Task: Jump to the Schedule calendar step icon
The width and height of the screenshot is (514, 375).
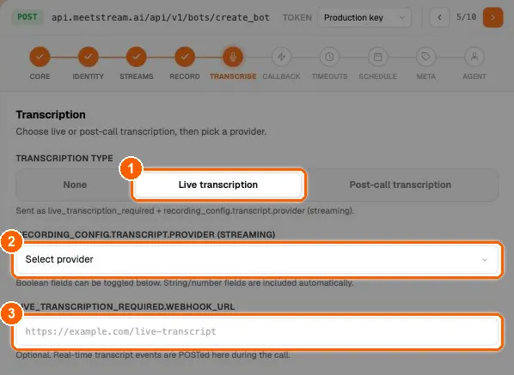Action: click(x=377, y=57)
